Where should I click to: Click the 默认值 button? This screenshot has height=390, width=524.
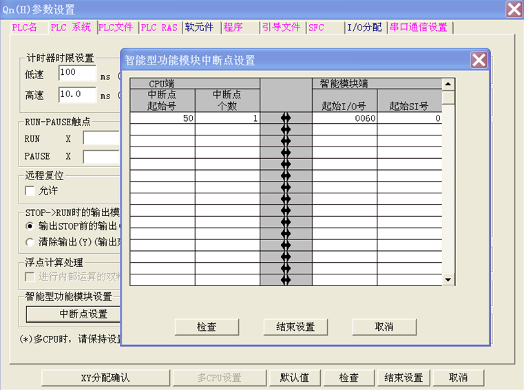point(294,378)
